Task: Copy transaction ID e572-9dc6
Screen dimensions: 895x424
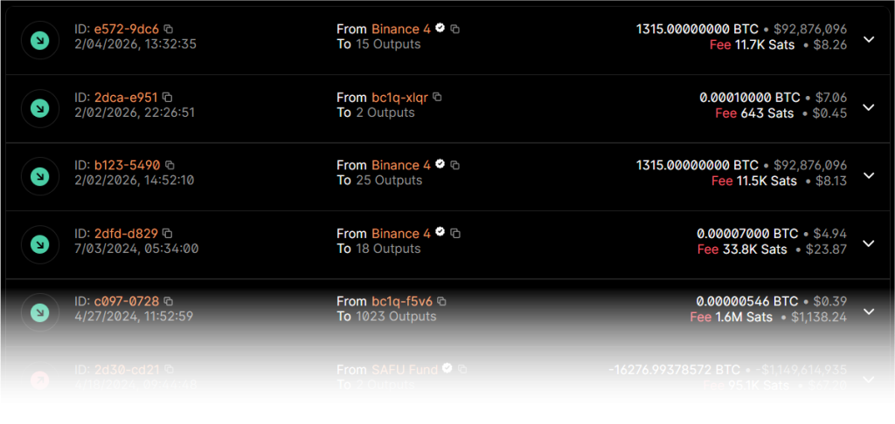Action: tap(169, 29)
